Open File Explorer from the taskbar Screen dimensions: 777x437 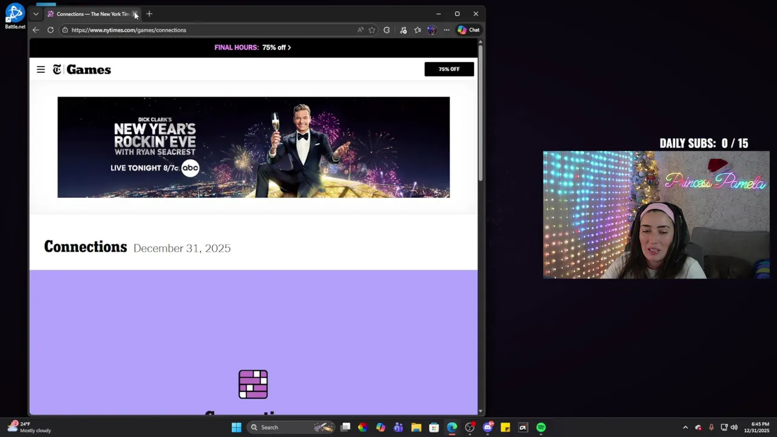[416, 427]
